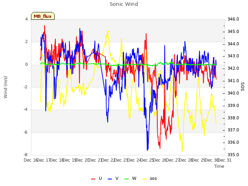248x186 pixels.
Task: Click the Sonic Wind chart title
Action: pos(124,4)
